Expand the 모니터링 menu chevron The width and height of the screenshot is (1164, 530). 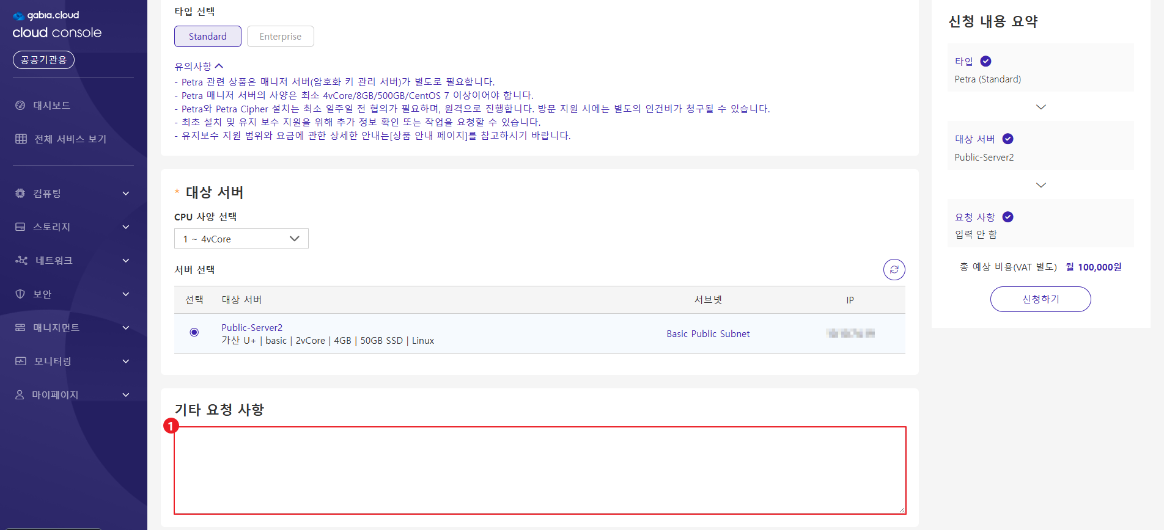click(126, 361)
